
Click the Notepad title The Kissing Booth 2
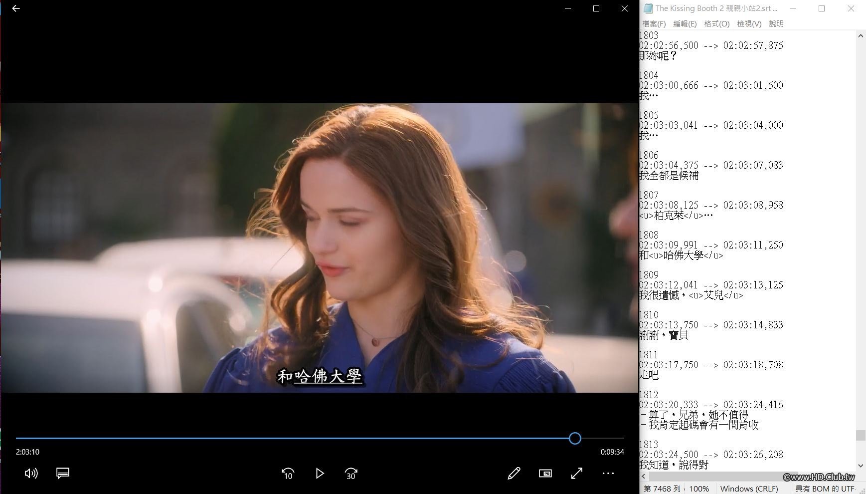coord(716,8)
